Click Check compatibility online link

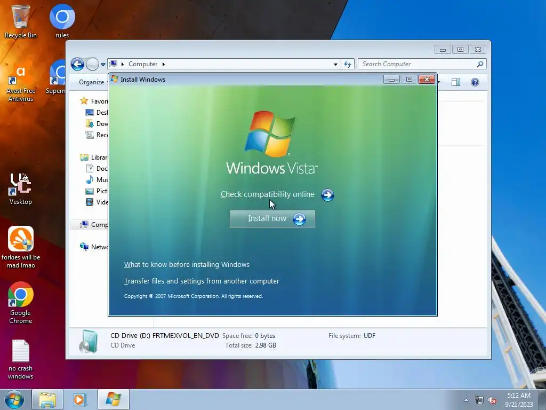click(x=268, y=194)
